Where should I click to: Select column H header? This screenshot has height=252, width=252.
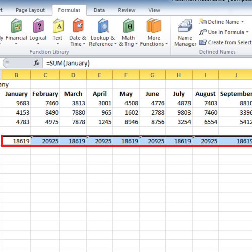[179, 75]
